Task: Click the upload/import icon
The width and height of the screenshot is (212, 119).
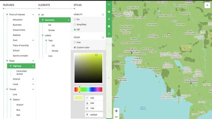Action: coord(109,19)
